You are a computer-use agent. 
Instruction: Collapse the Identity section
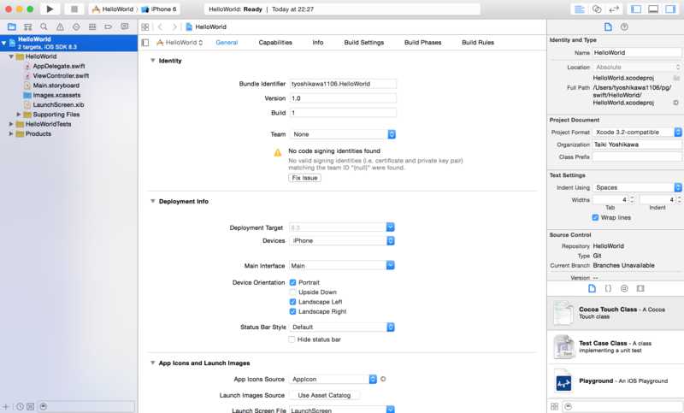[x=153, y=61]
